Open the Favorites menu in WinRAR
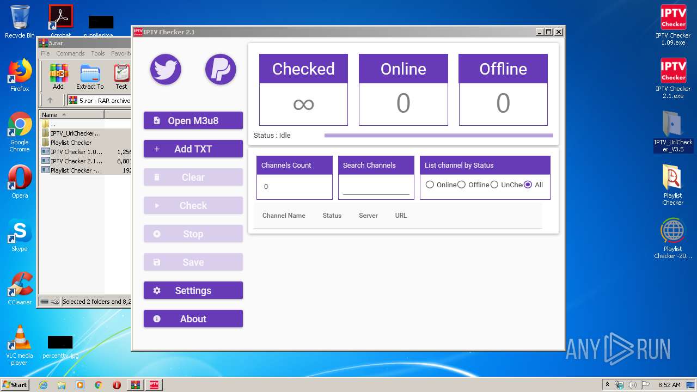The width and height of the screenshot is (697, 392). tap(120, 53)
